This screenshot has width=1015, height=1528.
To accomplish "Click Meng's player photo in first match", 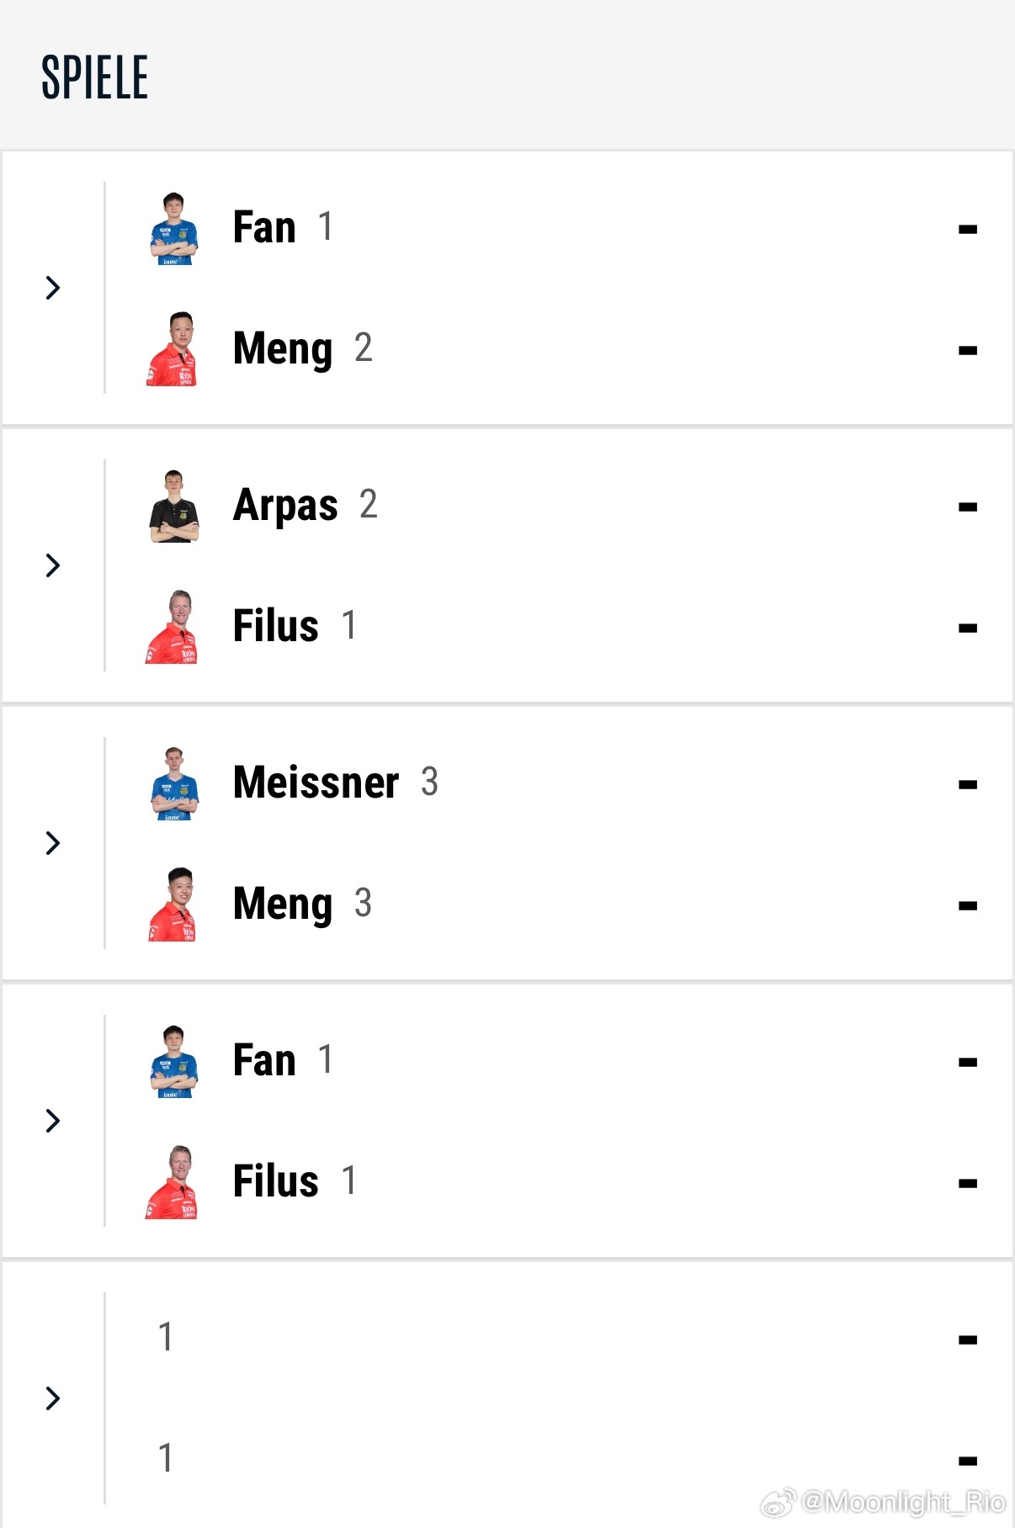I will pyautogui.click(x=173, y=349).
